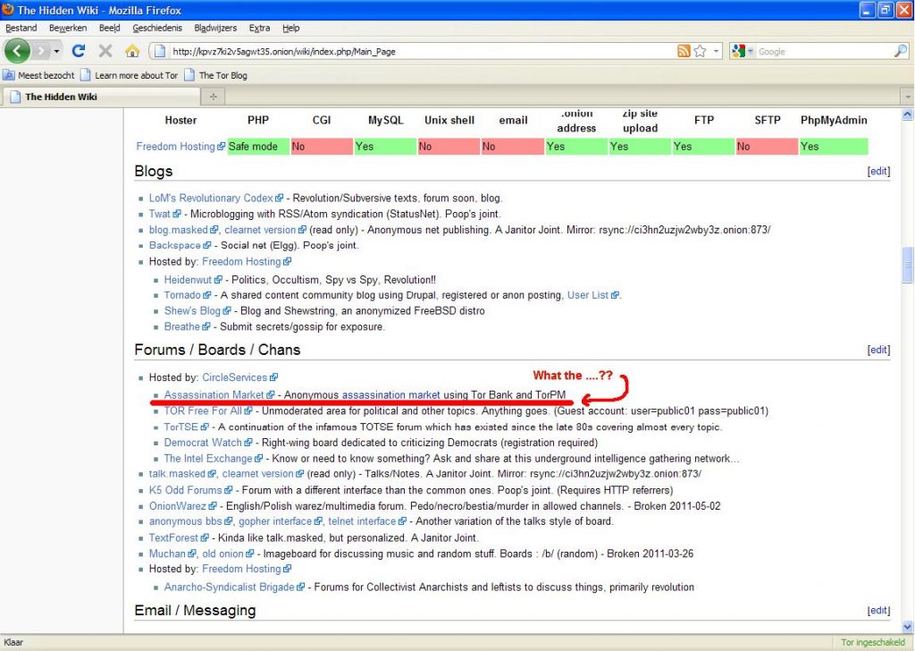Open the Geschiedenis menu
This screenshot has height=651, width=915.
[157, 28]
